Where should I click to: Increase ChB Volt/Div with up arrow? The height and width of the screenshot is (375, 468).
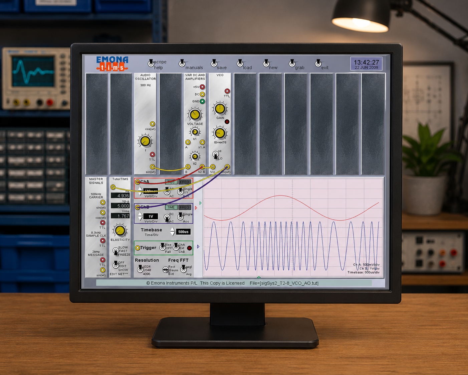(x=140, y=215)
